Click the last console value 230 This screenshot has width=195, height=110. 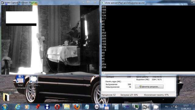pyautogui.click(x=104, y=67)
